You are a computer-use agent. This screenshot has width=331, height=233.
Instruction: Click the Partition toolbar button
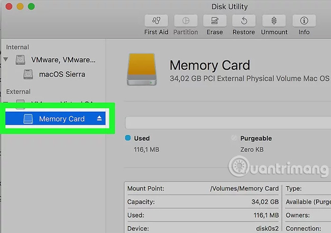pos(185,21)
